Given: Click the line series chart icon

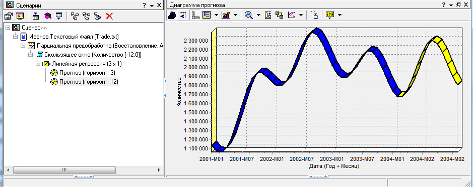Looking at the screenshot, I should click(291, 15).
